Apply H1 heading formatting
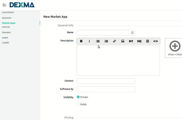The height and width of the screenshot is (120, 182). [x=131, y=41]
